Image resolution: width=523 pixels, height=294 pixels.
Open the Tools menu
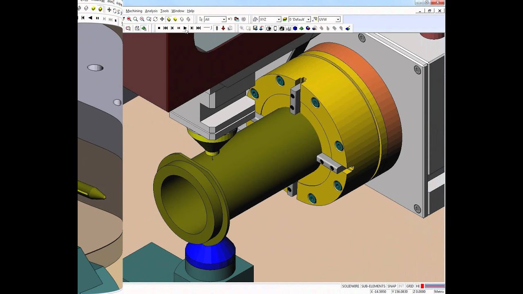164,11
